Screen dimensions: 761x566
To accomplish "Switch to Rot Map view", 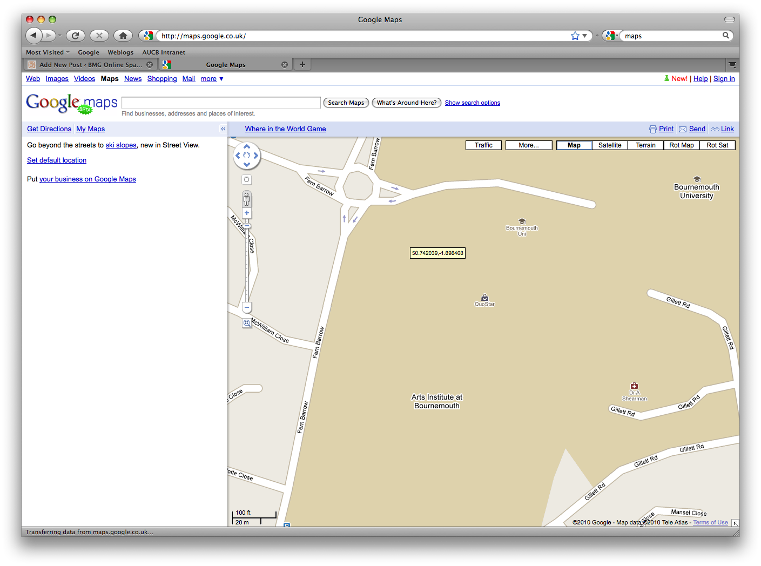I will click(x=682, y=145).
